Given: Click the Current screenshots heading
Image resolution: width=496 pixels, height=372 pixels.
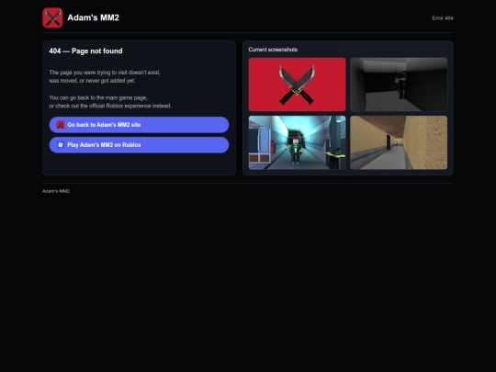Looking at the screenshot, I should coord(273,50).
